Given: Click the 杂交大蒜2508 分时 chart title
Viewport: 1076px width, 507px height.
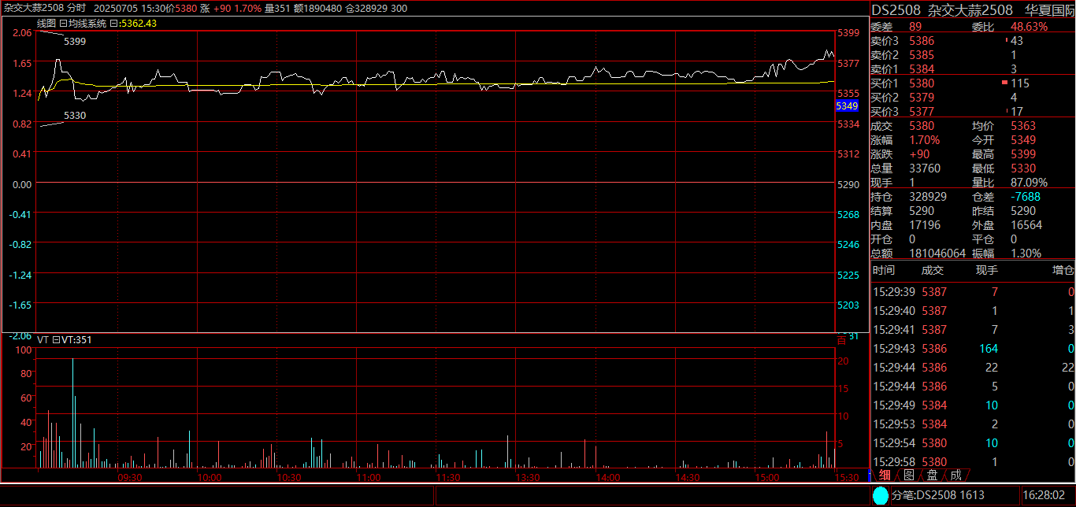Looking at the screenshot, I should click(44, 7).
